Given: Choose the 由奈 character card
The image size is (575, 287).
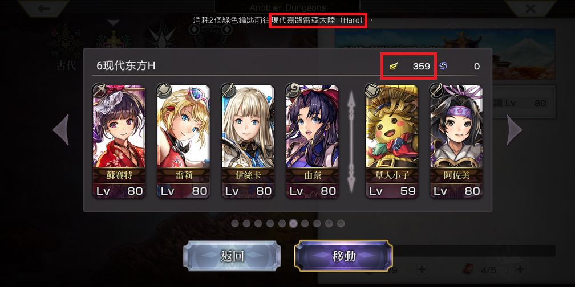Looking at the screenshot, I should [313, 142].
